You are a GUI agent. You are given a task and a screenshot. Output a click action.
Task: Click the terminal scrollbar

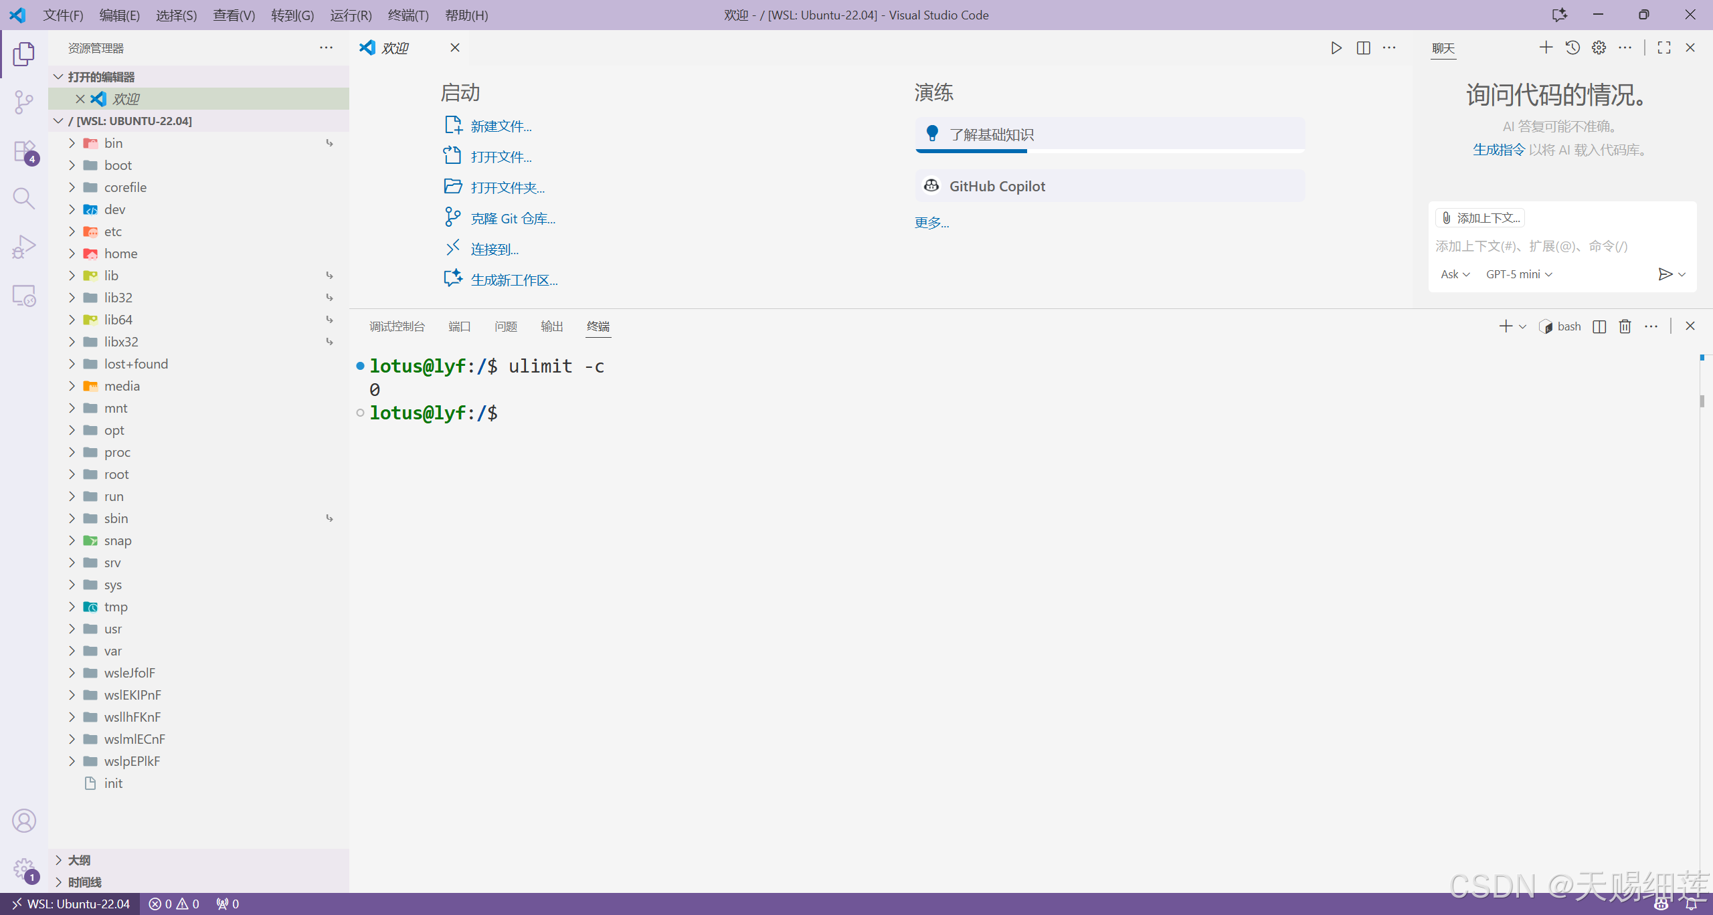(1702, 401)
